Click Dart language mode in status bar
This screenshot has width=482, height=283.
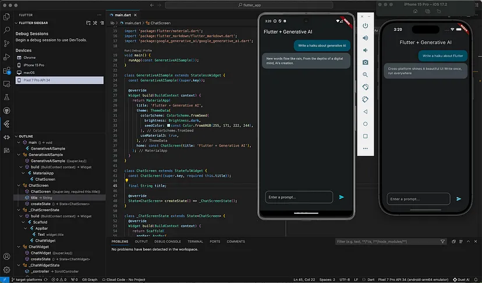coord(371,280)
